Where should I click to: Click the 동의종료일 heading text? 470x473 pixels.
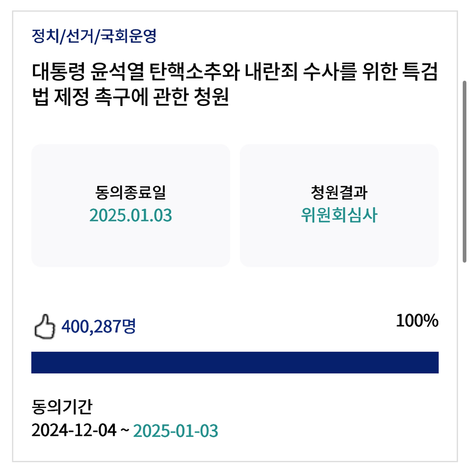(x=131, y=192)
